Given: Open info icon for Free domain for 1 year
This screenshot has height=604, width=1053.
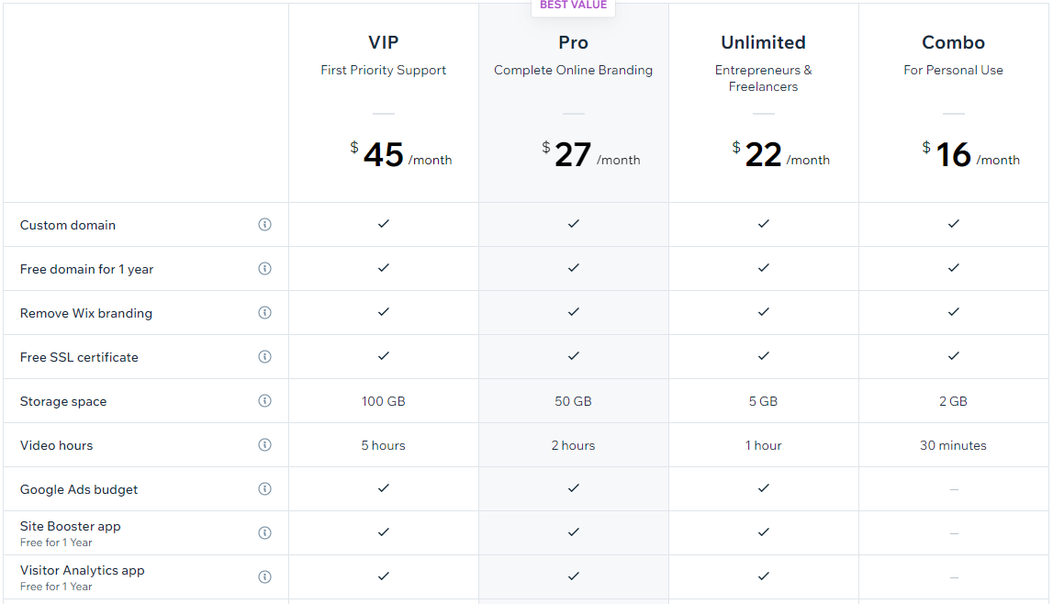Looking at the screenshot, I should tap(264, 268).
